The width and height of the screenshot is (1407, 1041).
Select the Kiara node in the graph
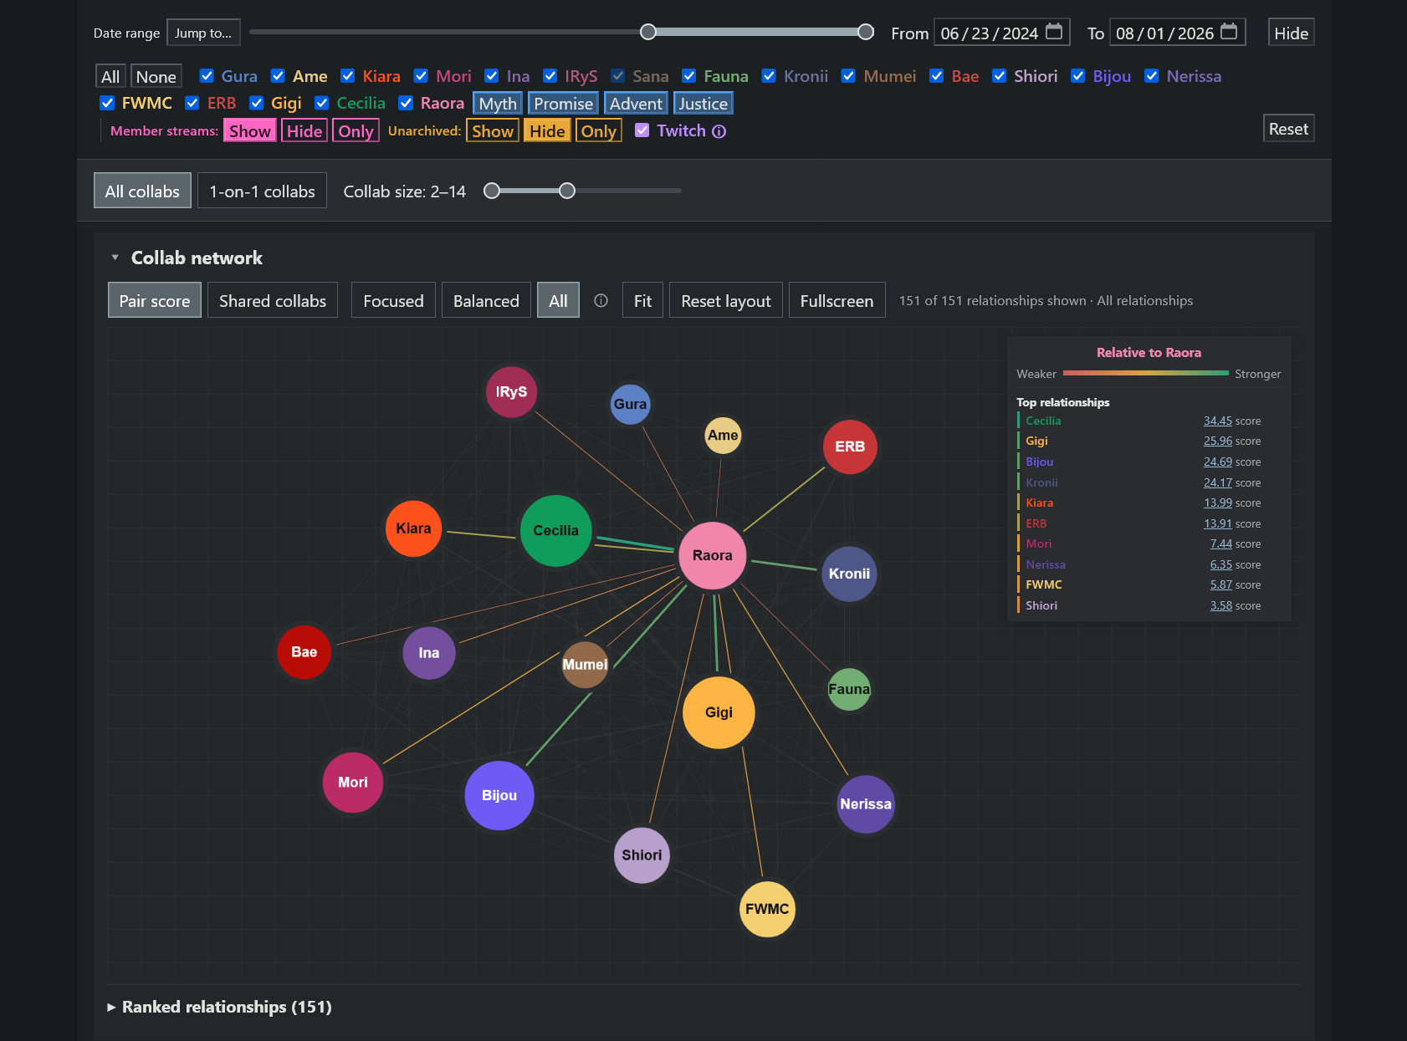413,528
